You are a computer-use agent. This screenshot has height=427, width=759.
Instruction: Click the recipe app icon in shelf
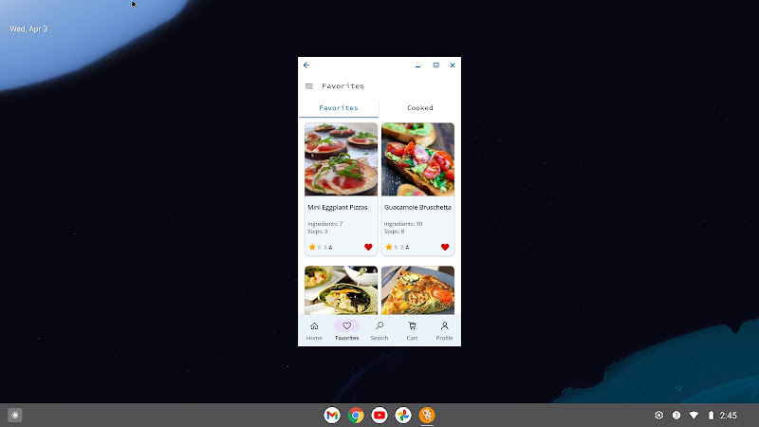coord(427,415)
